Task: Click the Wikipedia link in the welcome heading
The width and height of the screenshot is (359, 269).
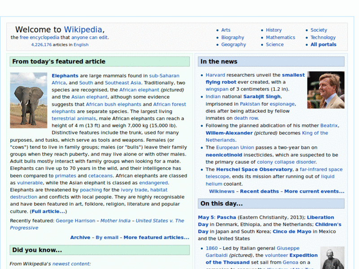Action: 83,30
